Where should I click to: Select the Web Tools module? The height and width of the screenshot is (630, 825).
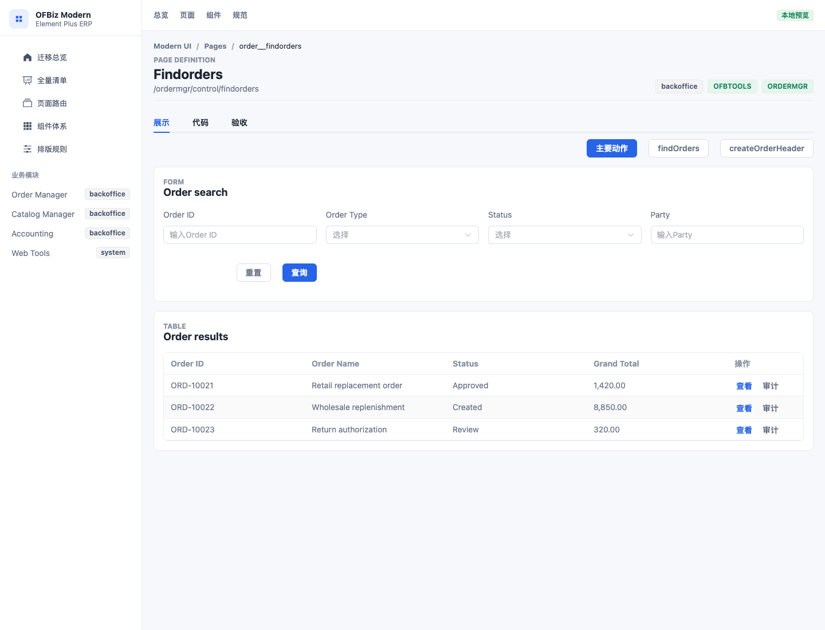pyautogui.click(x=71, y=253)
